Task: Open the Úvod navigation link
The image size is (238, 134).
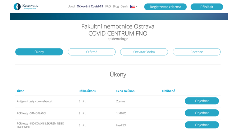Action: [x=71, y=7]
